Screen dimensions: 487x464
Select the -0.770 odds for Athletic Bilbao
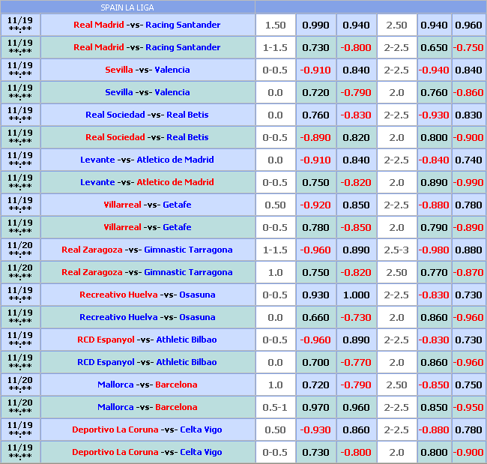tap(356, 362)
